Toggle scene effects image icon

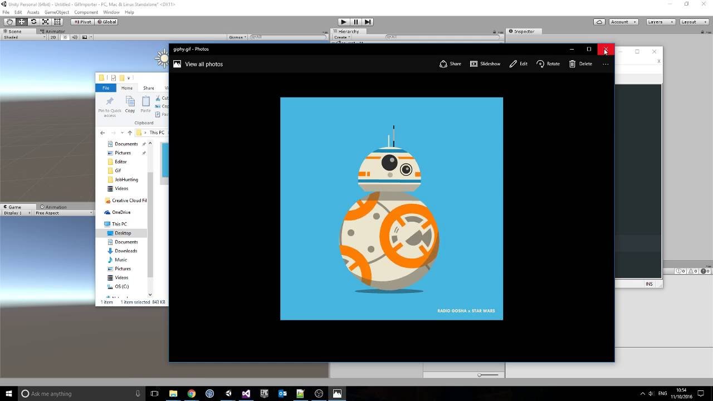click(85, 37)
